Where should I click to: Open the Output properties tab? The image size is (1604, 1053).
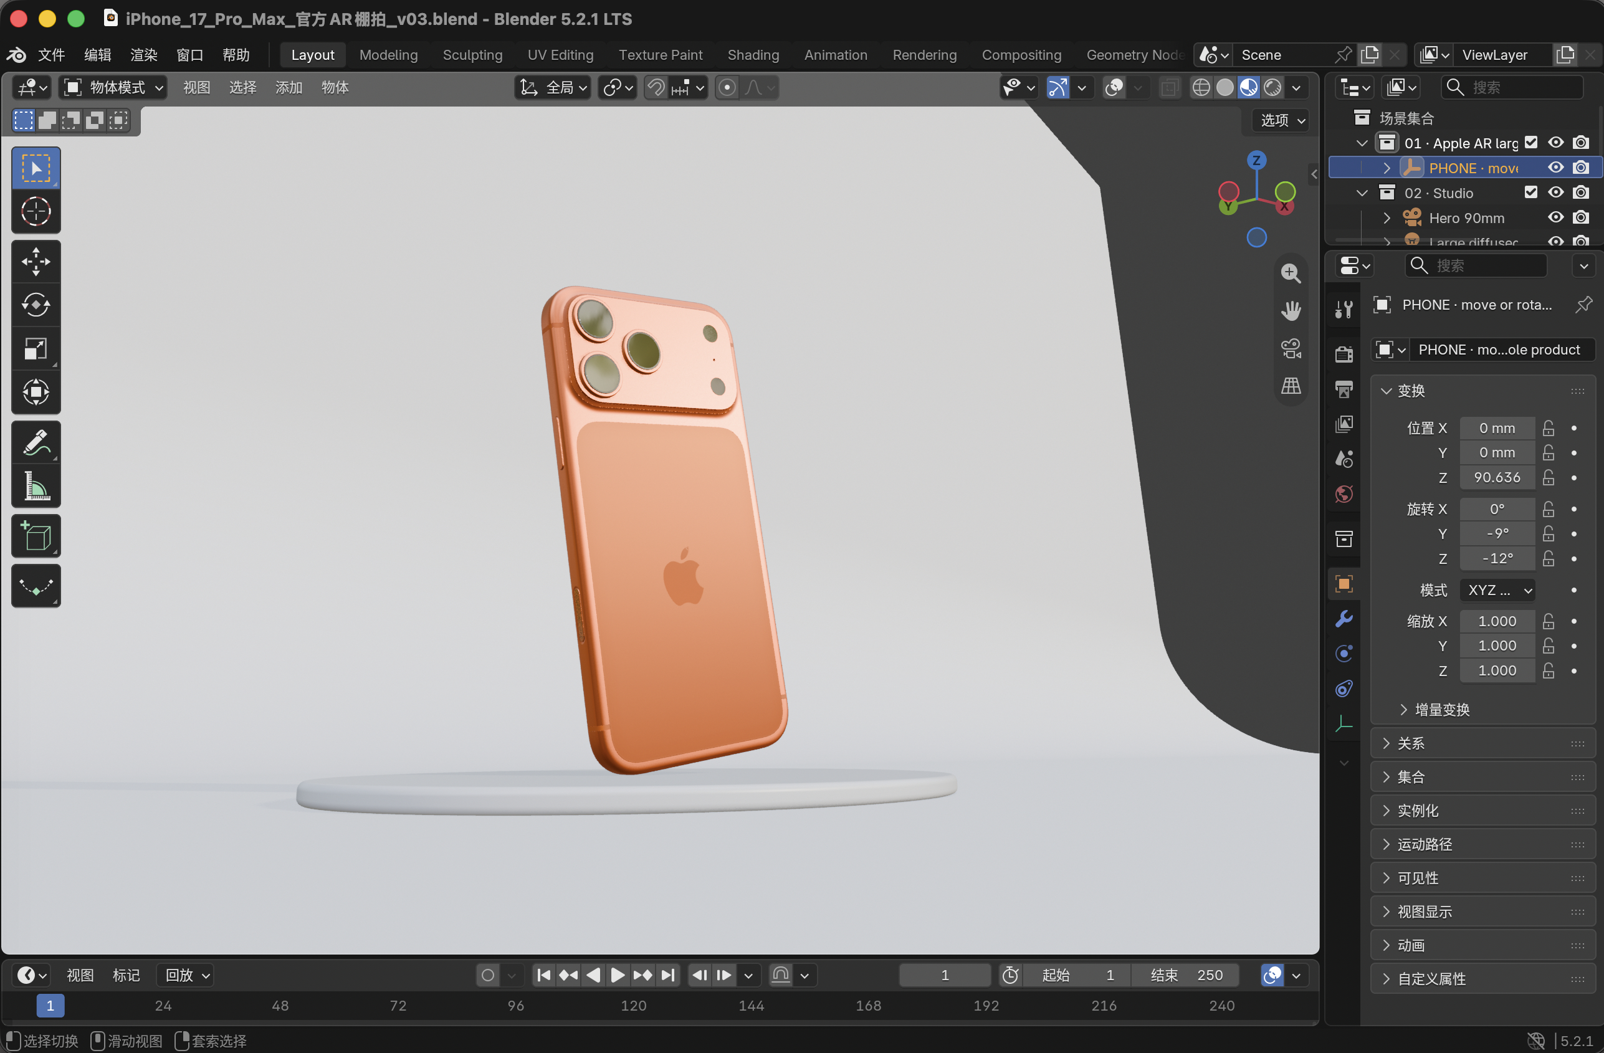[1344, 389]
